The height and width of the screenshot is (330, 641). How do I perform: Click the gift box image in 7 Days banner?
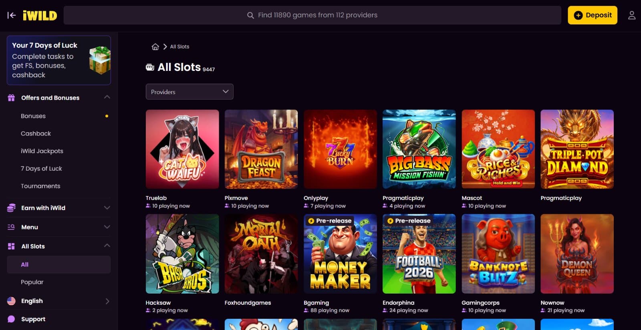pyautogui.click(x=99, y=60)
